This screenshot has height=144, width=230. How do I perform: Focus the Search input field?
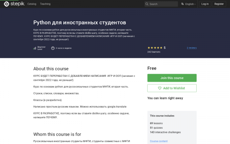161,4
